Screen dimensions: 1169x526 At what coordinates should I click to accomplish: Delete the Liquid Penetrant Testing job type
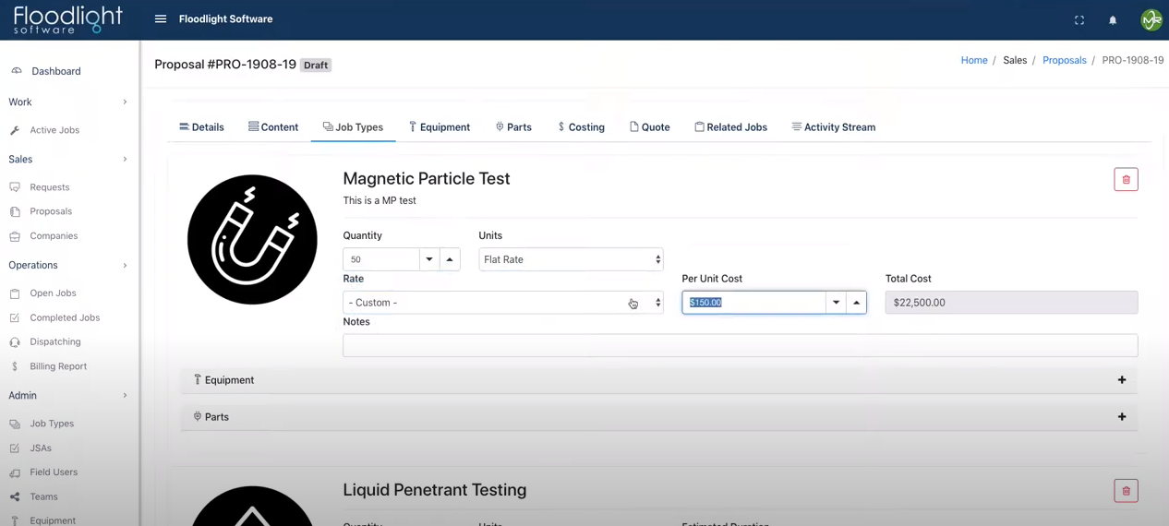(x=1126, y=491)
